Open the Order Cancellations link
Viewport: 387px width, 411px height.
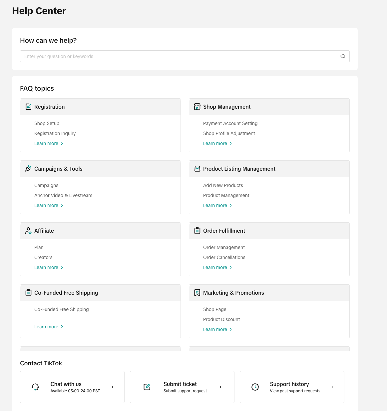pos(224,257)
